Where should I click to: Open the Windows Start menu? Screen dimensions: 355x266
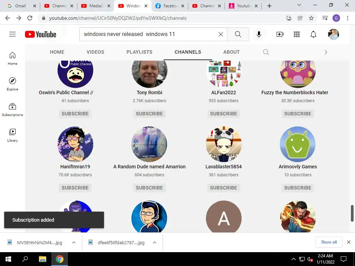point(8,259)
